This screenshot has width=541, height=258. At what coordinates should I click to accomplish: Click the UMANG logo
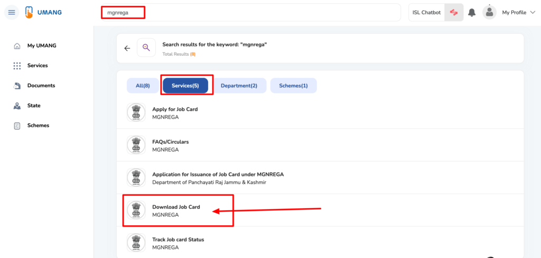click(43, 13)
